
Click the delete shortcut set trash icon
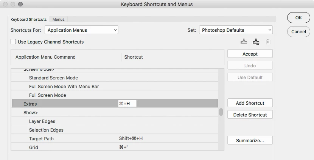point(268,42)
